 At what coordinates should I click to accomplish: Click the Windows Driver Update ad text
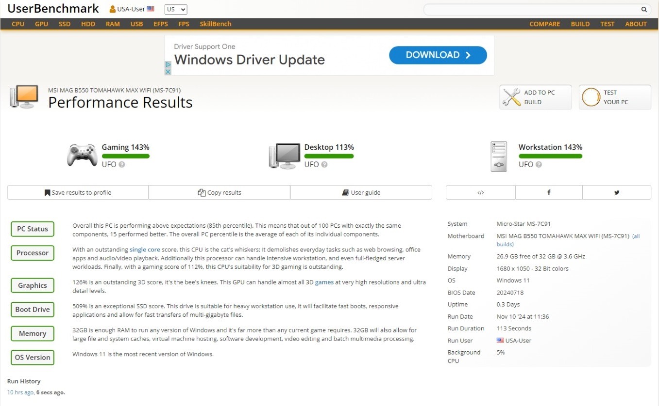[250, 60]
